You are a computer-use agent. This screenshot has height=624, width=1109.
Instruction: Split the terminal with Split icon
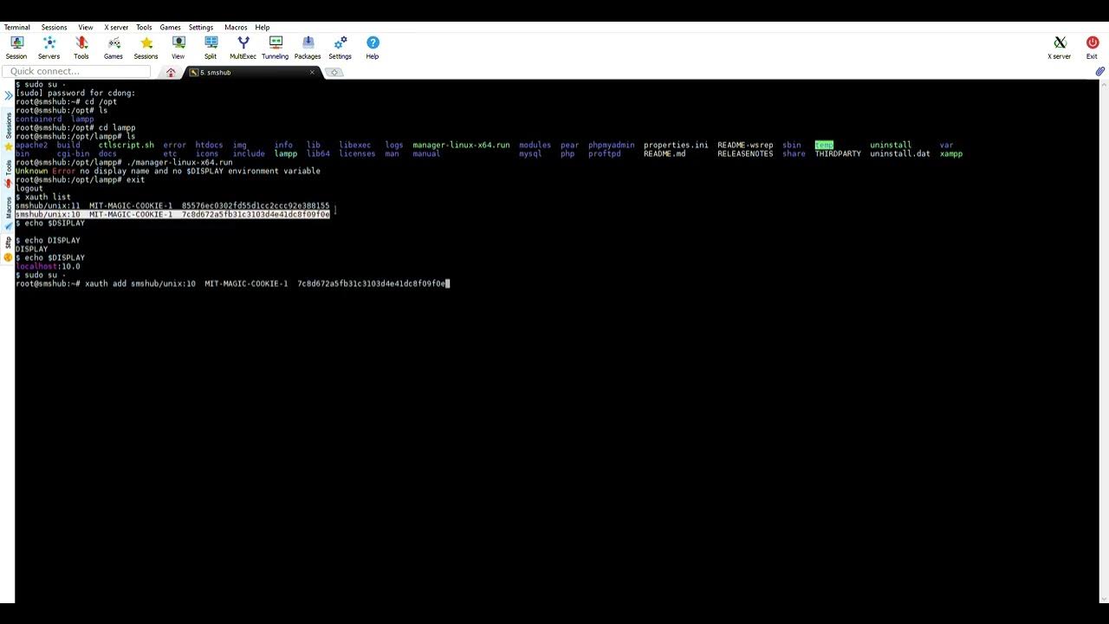[211, 48]
